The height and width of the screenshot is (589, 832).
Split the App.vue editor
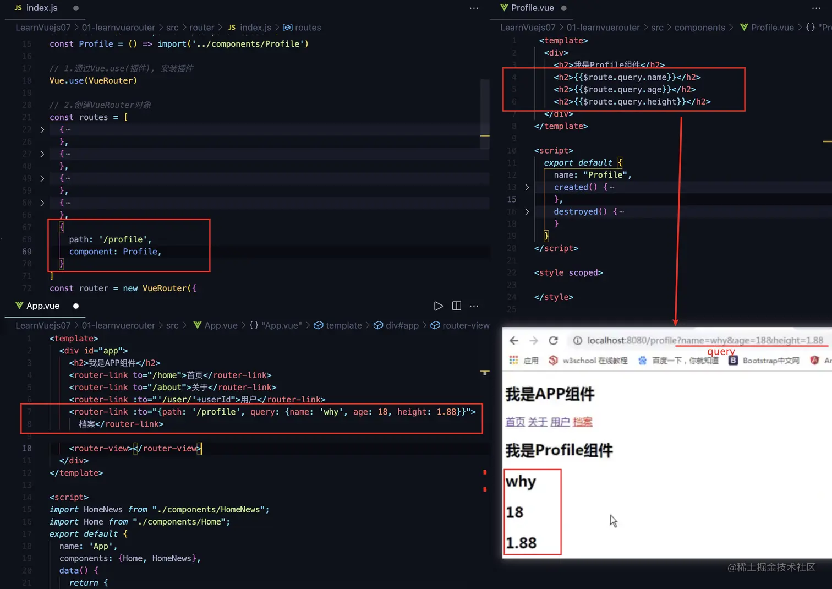456,306
